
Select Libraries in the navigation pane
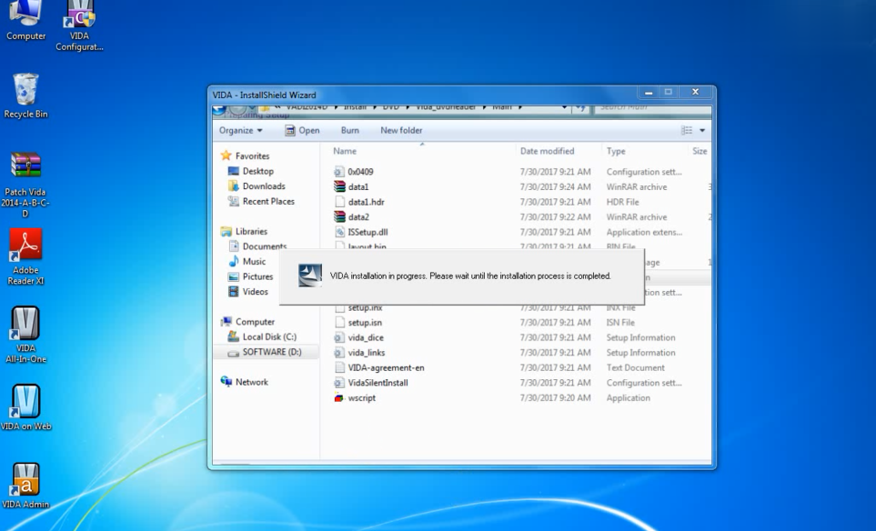[244, 231]
